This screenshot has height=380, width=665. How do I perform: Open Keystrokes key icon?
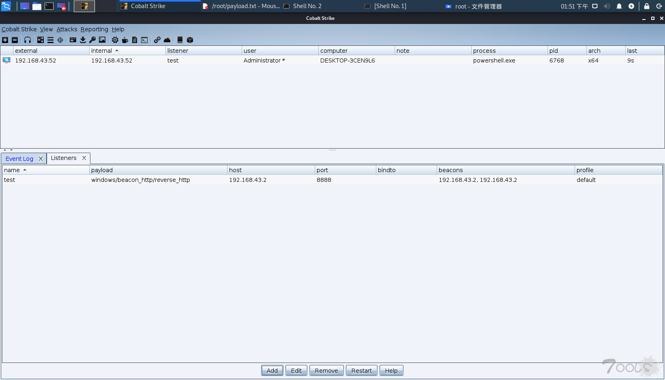click(92, 40)
